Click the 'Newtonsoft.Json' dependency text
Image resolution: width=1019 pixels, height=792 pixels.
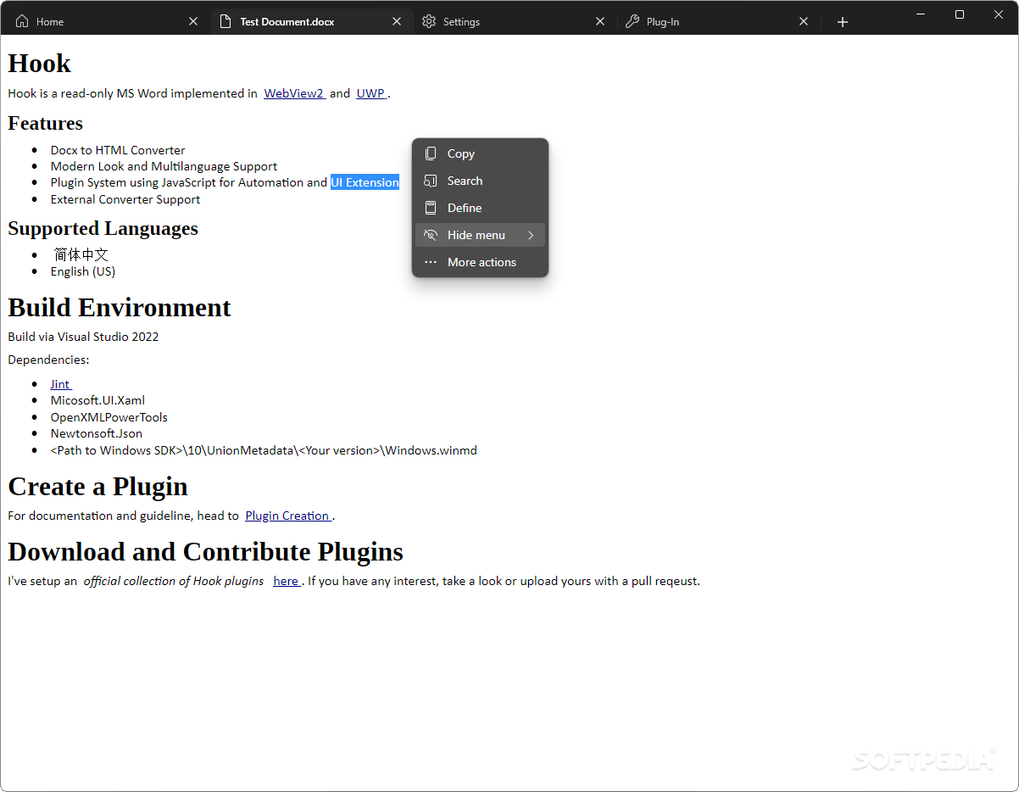tap(97, 433)
